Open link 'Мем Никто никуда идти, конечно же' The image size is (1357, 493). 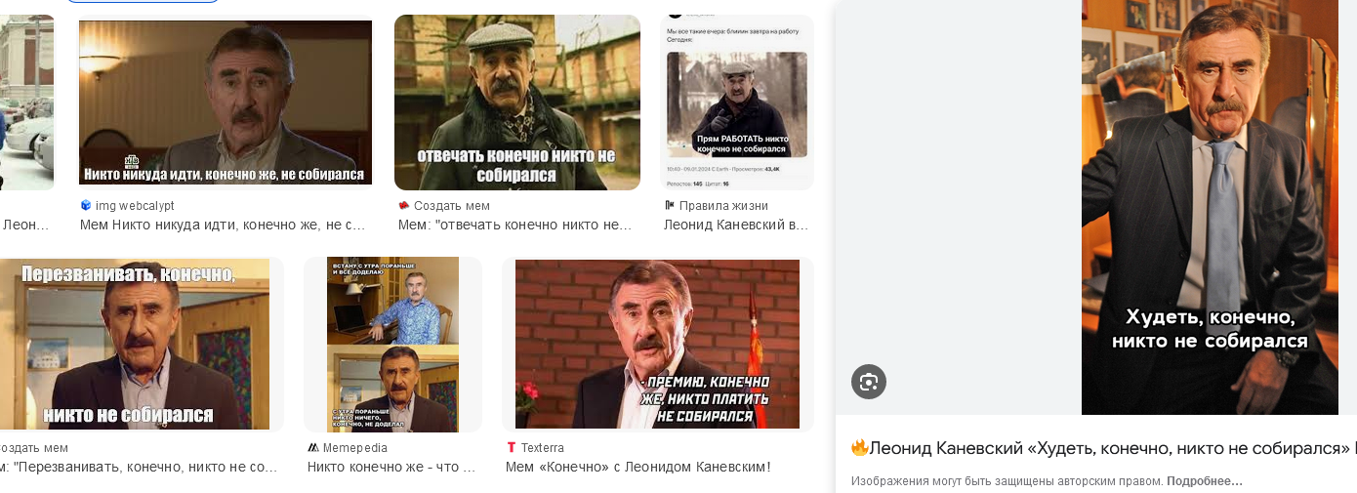[223, 225]
